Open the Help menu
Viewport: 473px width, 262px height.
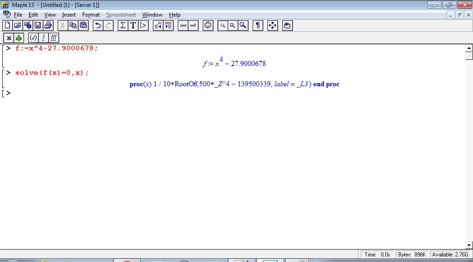pos(175,15)
